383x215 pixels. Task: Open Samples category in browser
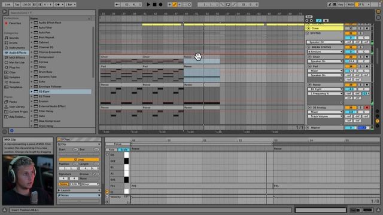(14, 77)
